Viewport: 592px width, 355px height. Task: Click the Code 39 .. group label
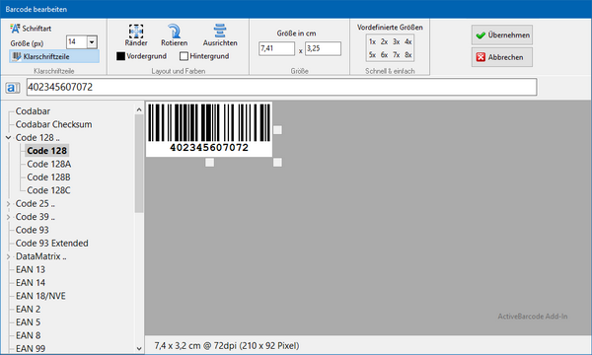click(x=36, y=217)
